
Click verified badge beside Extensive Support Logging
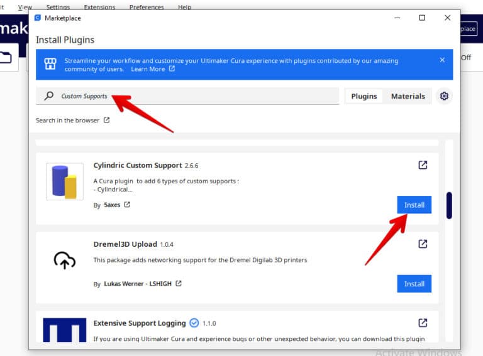pyautogui.click(x=194, y=323)
